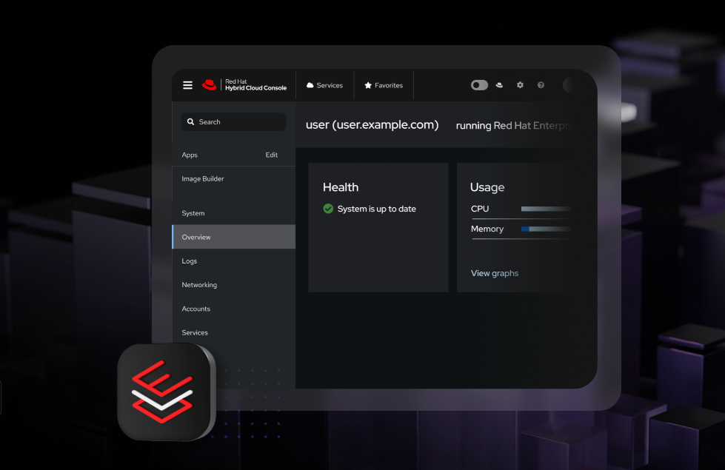Select Overview in the sidebar
The height and width of the screenshot is (470, 725).
(233, 237)
